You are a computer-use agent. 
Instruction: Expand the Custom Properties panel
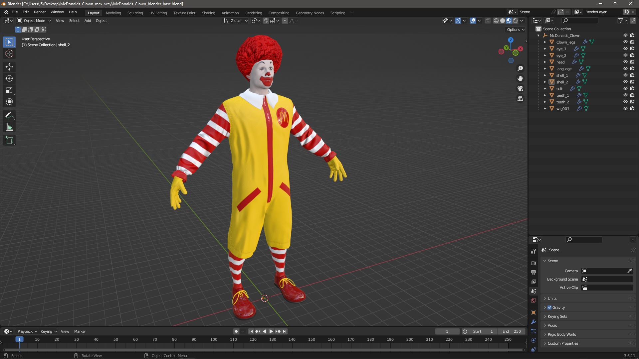click(x=588, y=343)
